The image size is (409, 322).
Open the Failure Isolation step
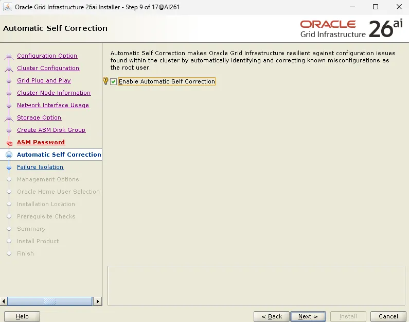(x=40, y=167)
